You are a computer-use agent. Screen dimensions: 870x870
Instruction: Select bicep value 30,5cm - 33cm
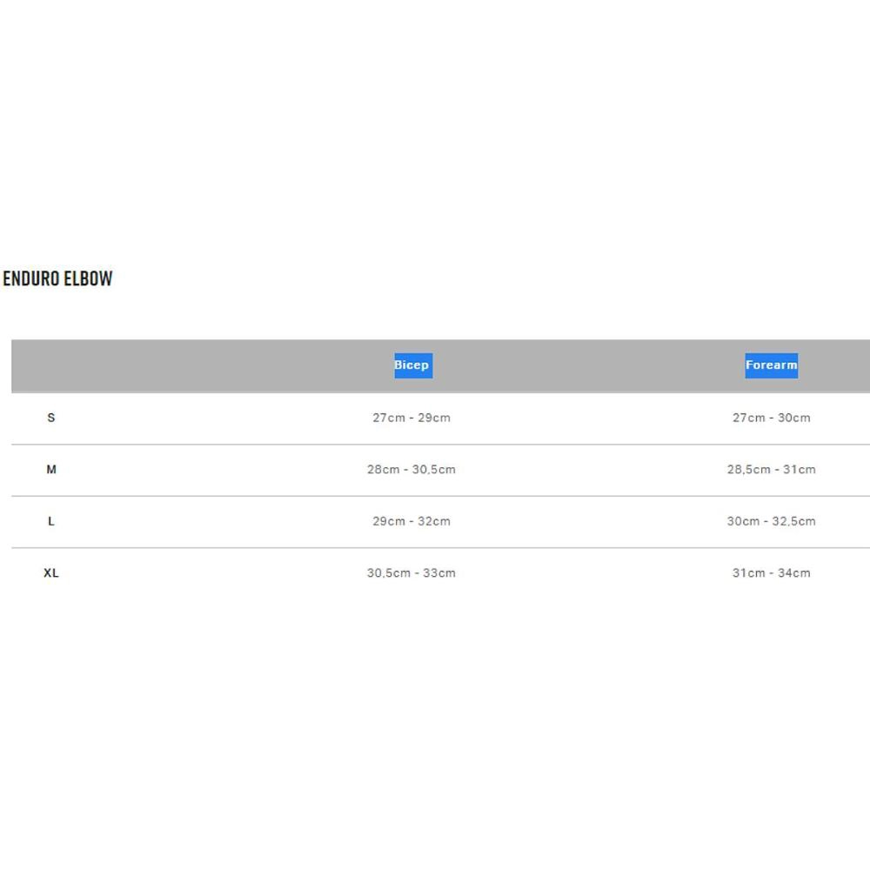[x=412, y=572]
